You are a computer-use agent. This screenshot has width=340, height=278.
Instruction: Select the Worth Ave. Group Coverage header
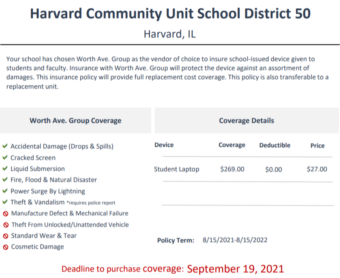[76, 121]
